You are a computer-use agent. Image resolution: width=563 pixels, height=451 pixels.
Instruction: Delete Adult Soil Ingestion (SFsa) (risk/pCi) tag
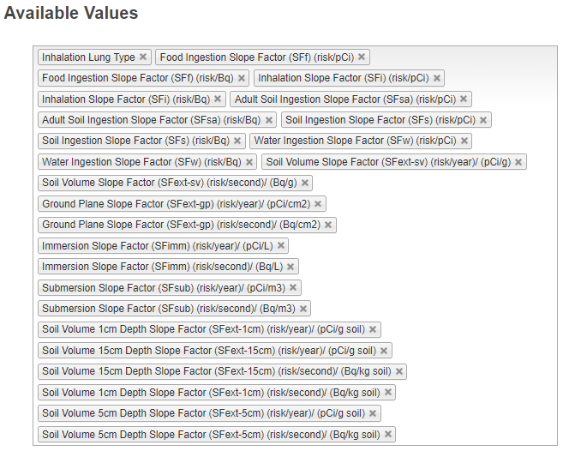click(464, 99)
